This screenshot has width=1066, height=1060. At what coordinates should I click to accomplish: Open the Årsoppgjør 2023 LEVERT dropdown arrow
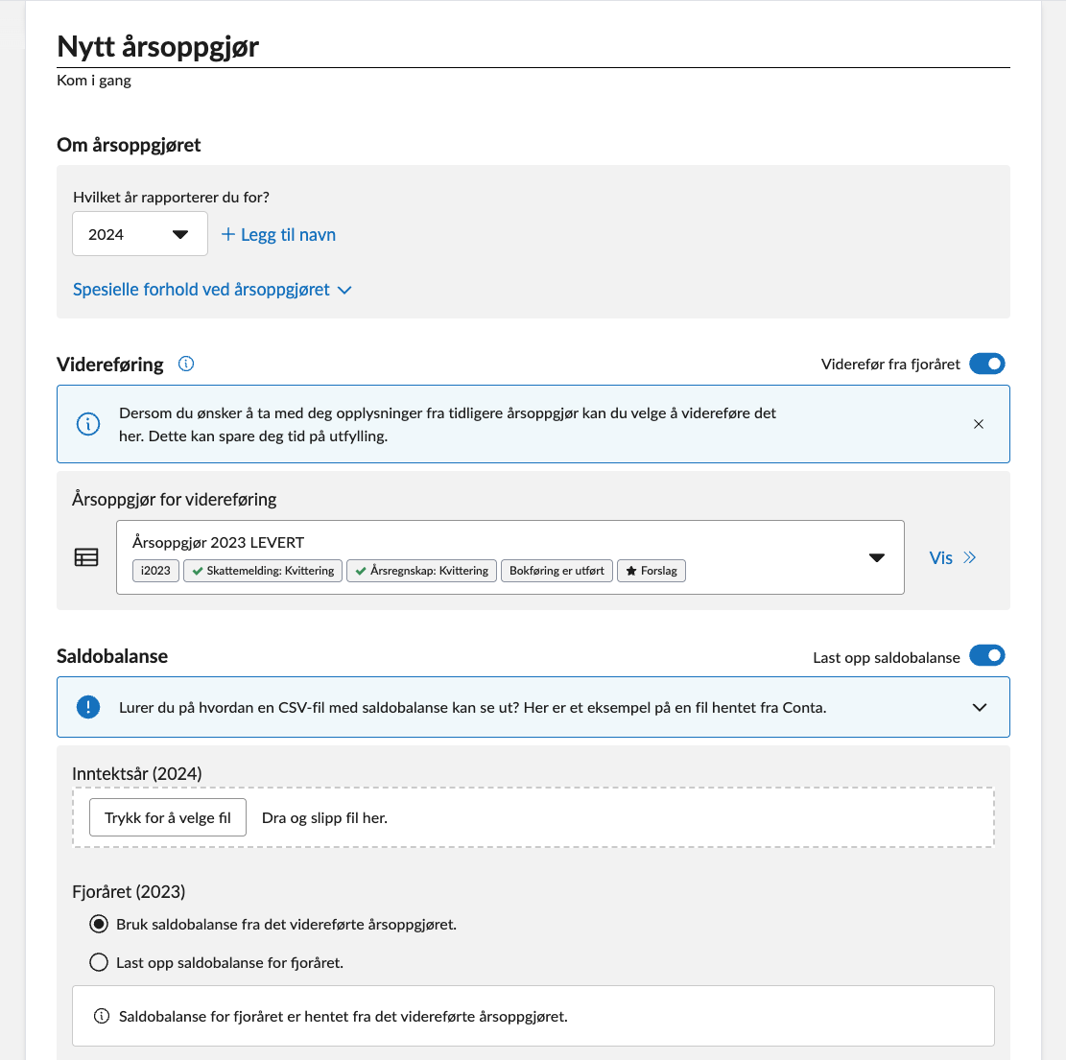pos(877,557)
